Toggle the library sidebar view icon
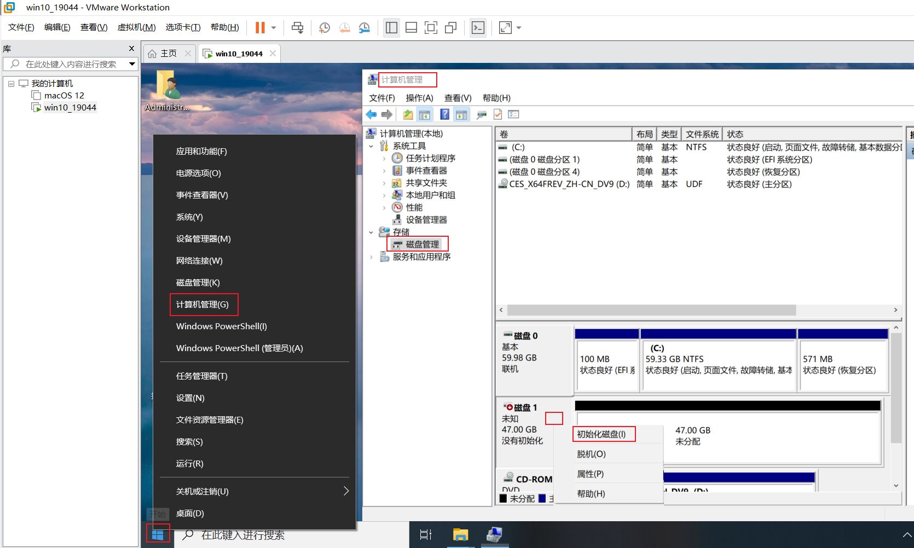Screen dimensions: 914x548 (x=391, y=28)
